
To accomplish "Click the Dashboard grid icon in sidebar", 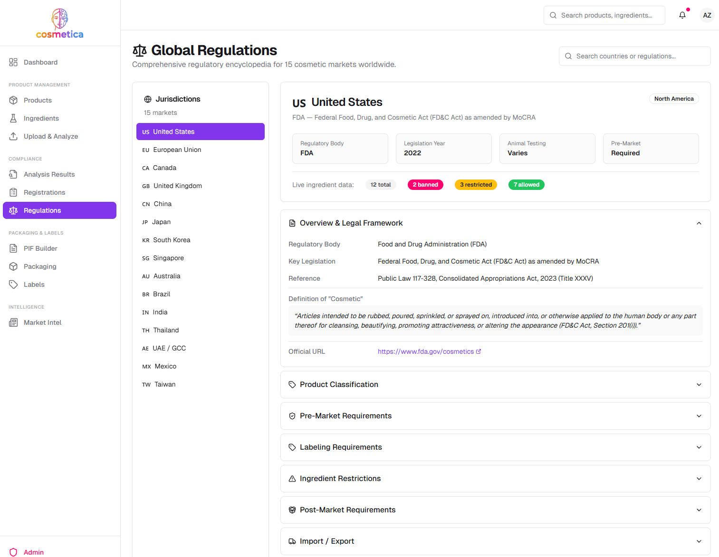I will [13, 62].
